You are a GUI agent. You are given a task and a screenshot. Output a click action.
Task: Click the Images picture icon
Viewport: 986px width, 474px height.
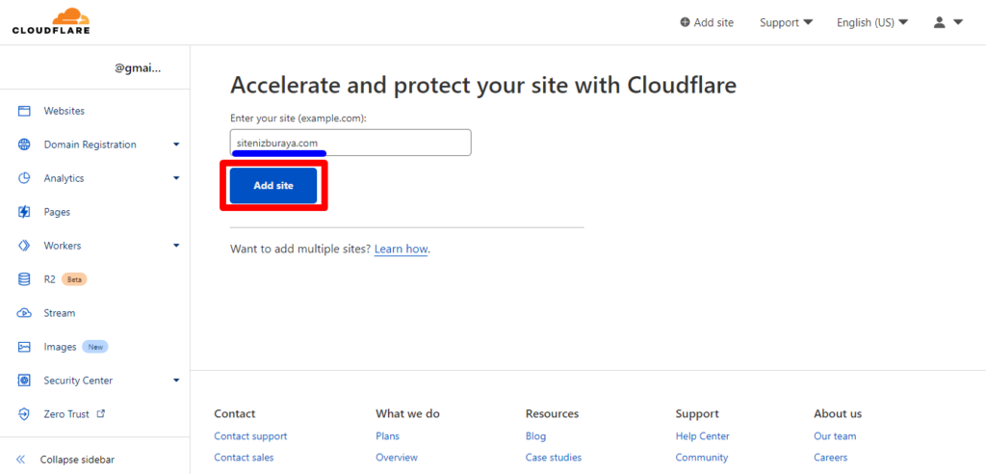point(24,347)
